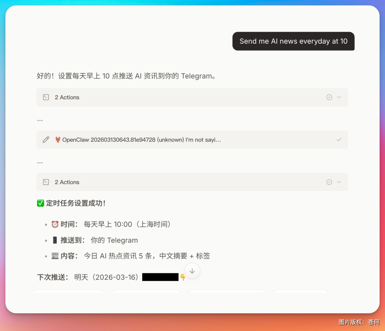Click the pointing-down emoji near 下次推送
The height and width of the screenshot is (331, 385).
point(183,277)
